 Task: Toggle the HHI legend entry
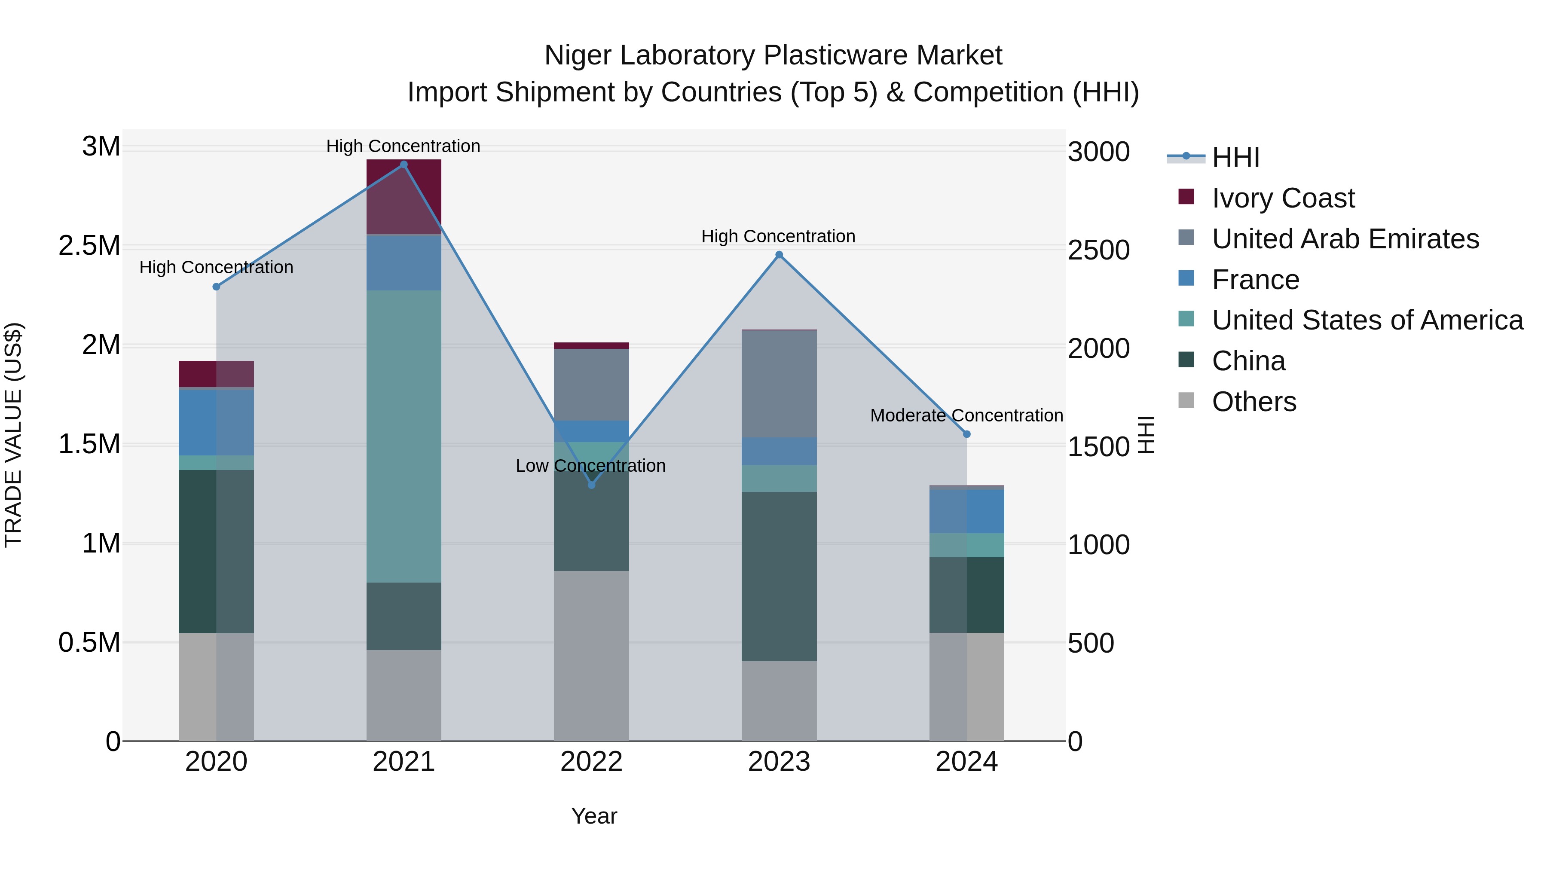tap(1213, 157)
